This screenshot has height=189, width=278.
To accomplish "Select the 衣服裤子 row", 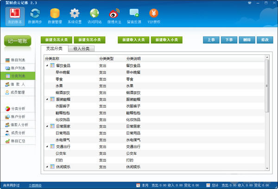I will [x=154, y=106].
